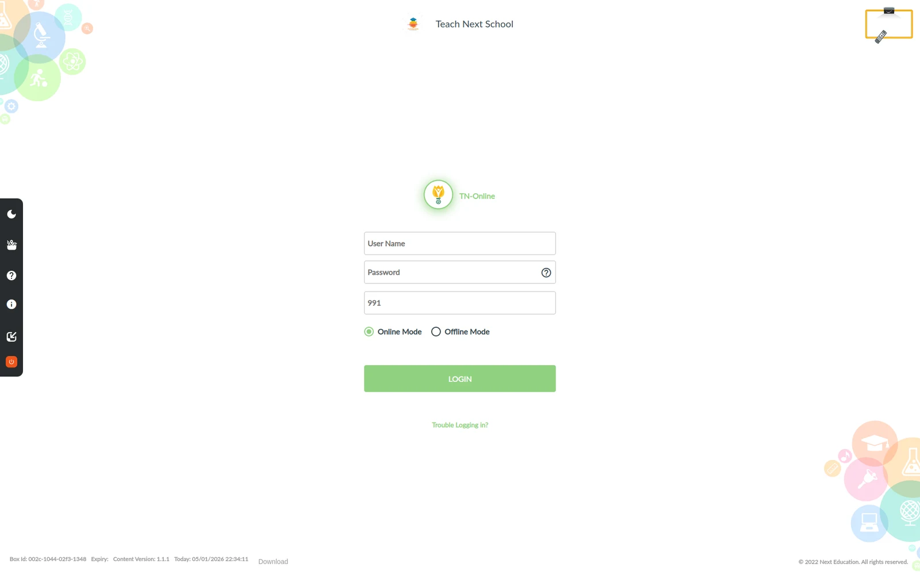Click the Download link in the footer
The image size is (920, 575).
coord(273,562)
